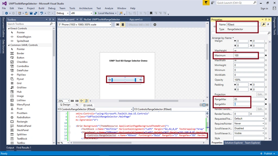The width and height of the screenshot is (278, 156).
Task: Toggle portrait orientation in designer
Action: [123, 25]
